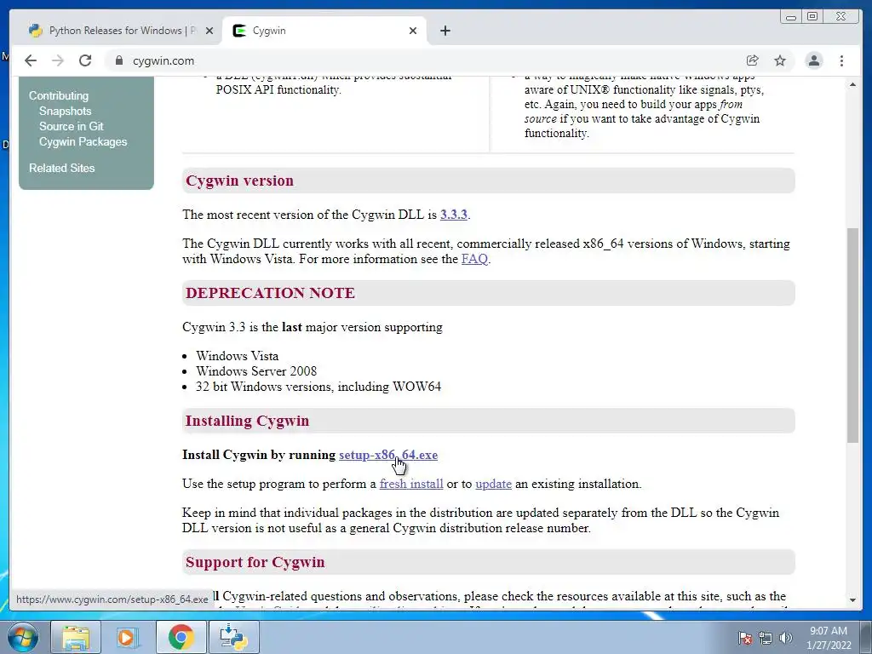Click the scrollbar's down arrow

(x=852, y=600)
